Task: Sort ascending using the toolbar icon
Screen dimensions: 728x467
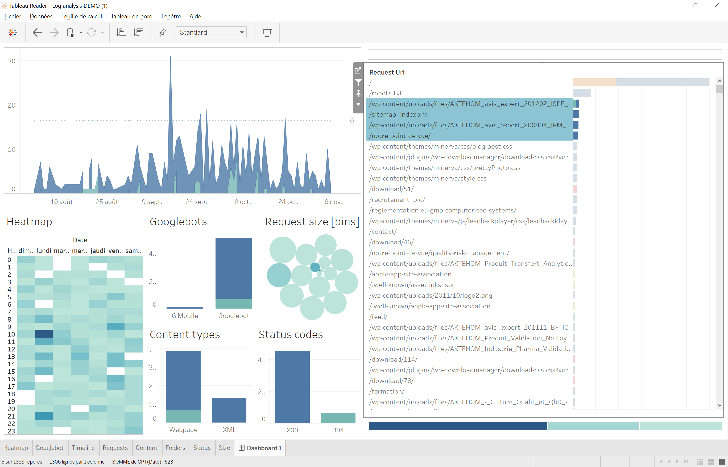Action: click(121, 32)
